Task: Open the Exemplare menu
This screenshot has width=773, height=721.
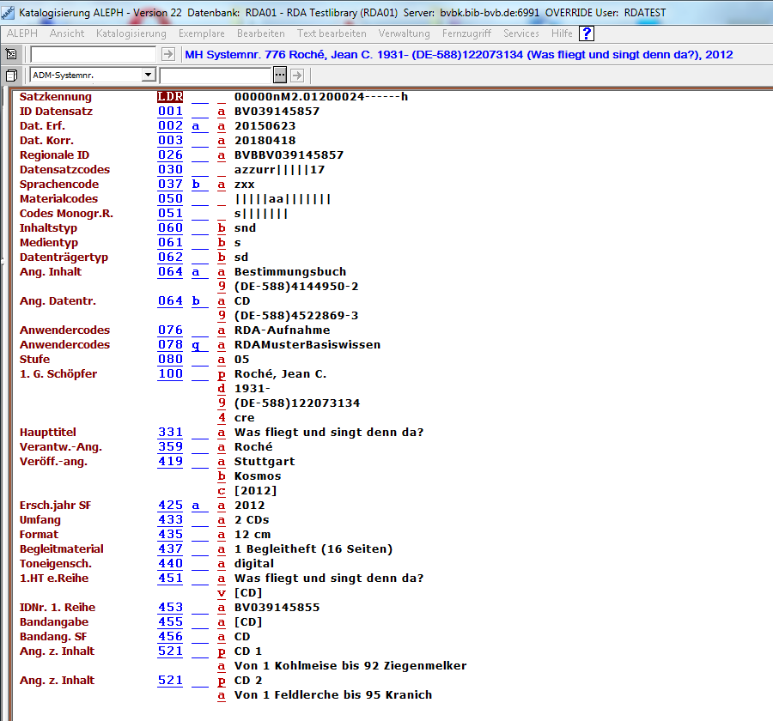Action: (x=201, y=33)
